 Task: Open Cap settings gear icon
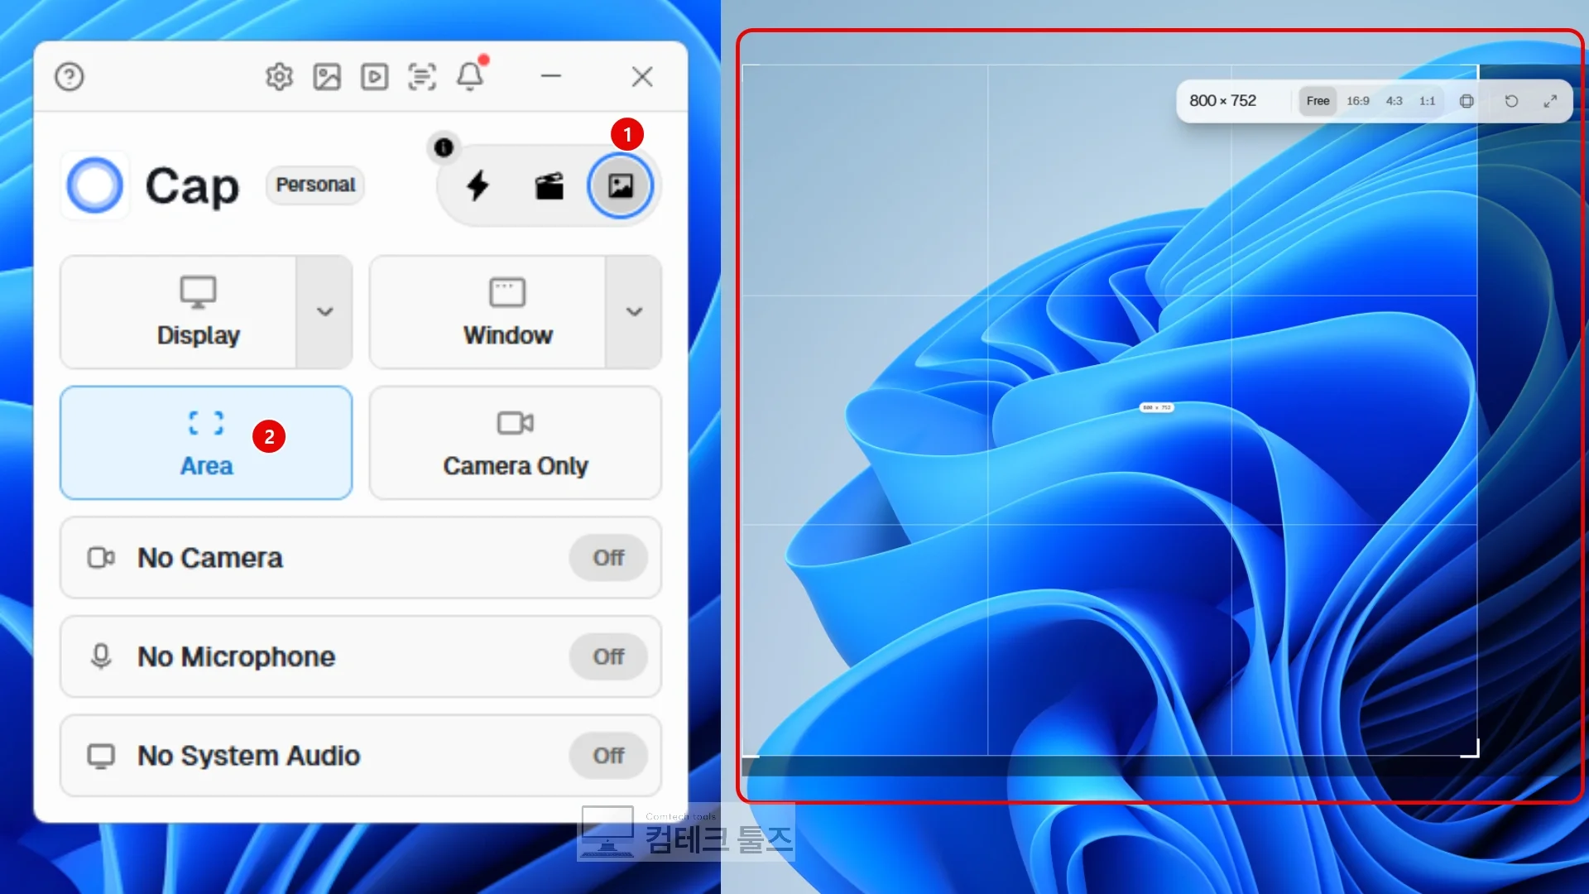(279, 77)
